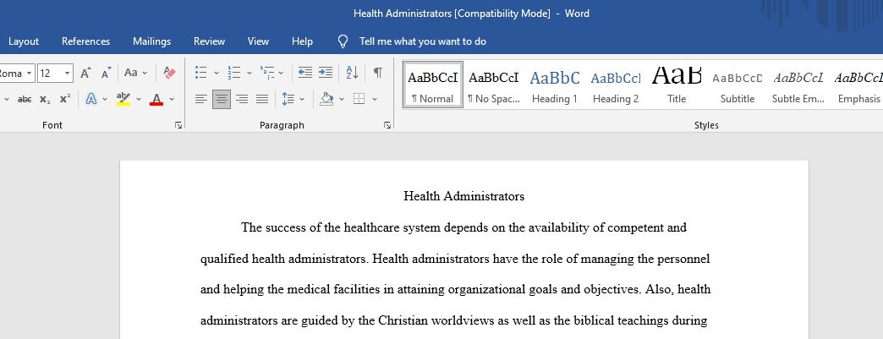The width and height of the screenshot is (883, 339).
Task: Click the font size field showing 12
Action: 50,74
